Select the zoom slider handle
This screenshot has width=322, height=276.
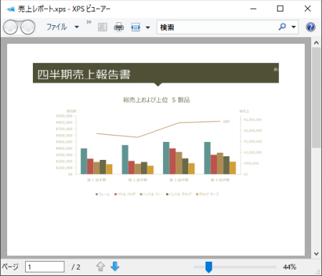209,267
